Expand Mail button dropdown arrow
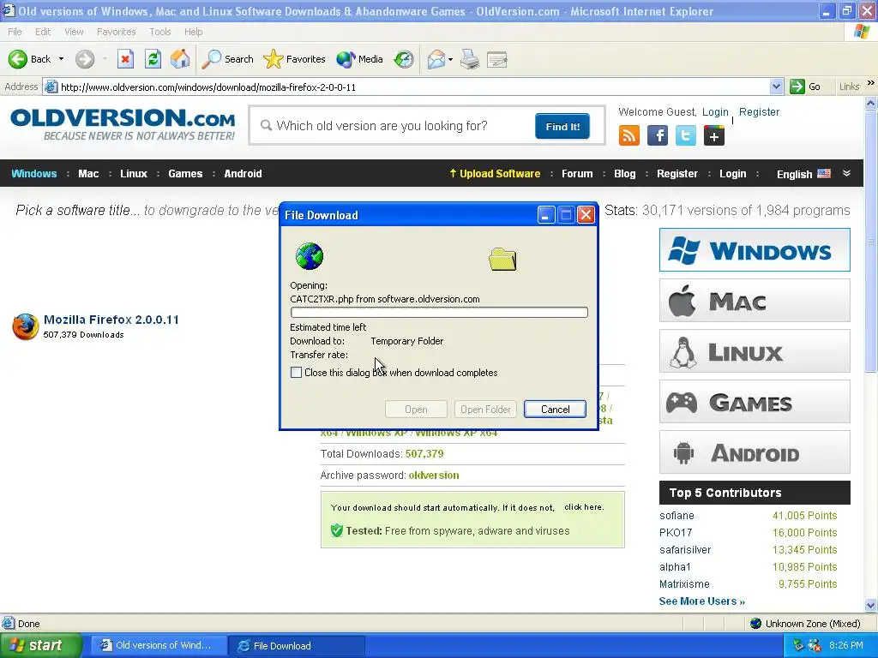The height and width of the screenshot is (658, 878). coord(450,59)
